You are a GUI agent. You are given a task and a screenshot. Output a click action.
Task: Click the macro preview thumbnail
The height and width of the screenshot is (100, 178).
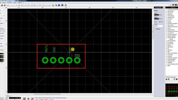[x=172, y=90]
